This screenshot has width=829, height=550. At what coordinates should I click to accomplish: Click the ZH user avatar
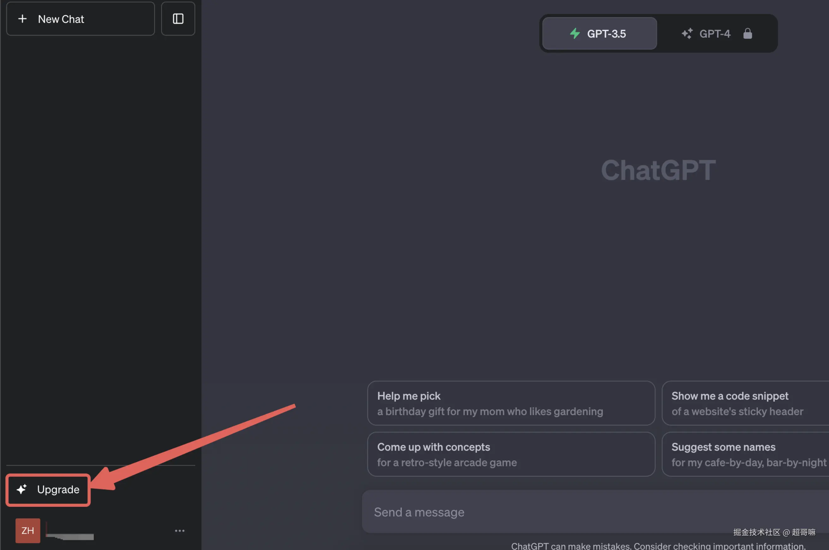28,531
